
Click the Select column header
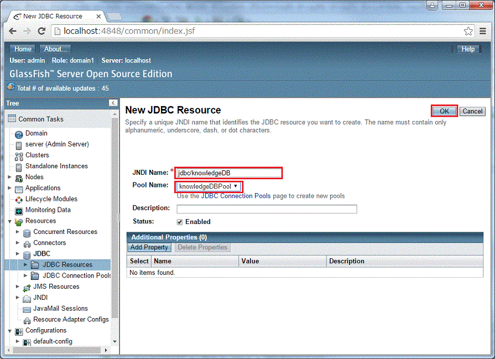pos(139,261)
